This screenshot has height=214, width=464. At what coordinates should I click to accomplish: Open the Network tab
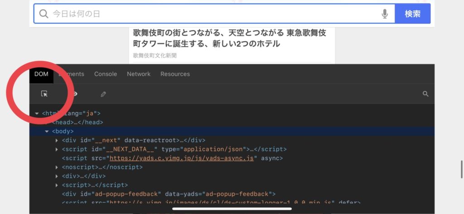coord(139,74)
